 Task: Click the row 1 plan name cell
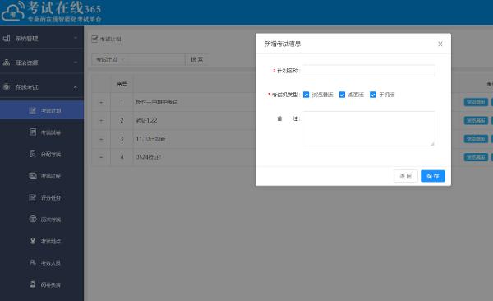pyautogui.click(x=157, y=102)
